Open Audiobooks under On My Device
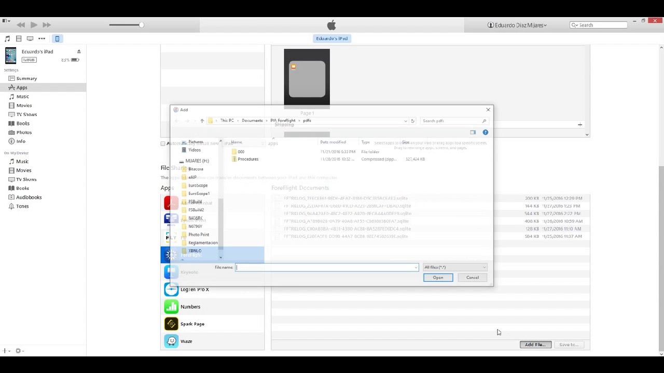Image resolution: width=664 pixels, height=373 pixels. point(29,197)
